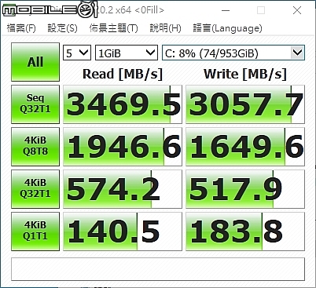
Task: Run all benchmarks with the All button
Action: pos(35,62)
